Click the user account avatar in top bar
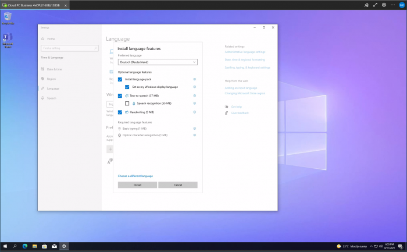Image resolution: width=407 pixels, height=252 pixels. pos(402,5)
